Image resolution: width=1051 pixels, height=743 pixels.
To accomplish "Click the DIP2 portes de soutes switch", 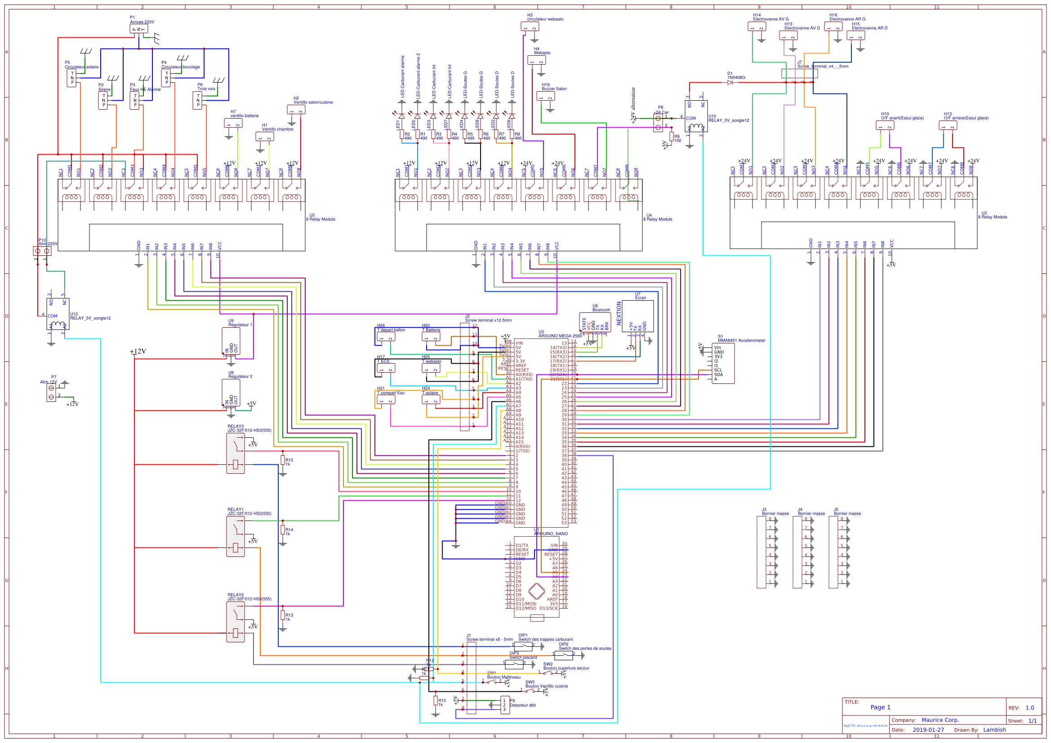I will 564,655.
